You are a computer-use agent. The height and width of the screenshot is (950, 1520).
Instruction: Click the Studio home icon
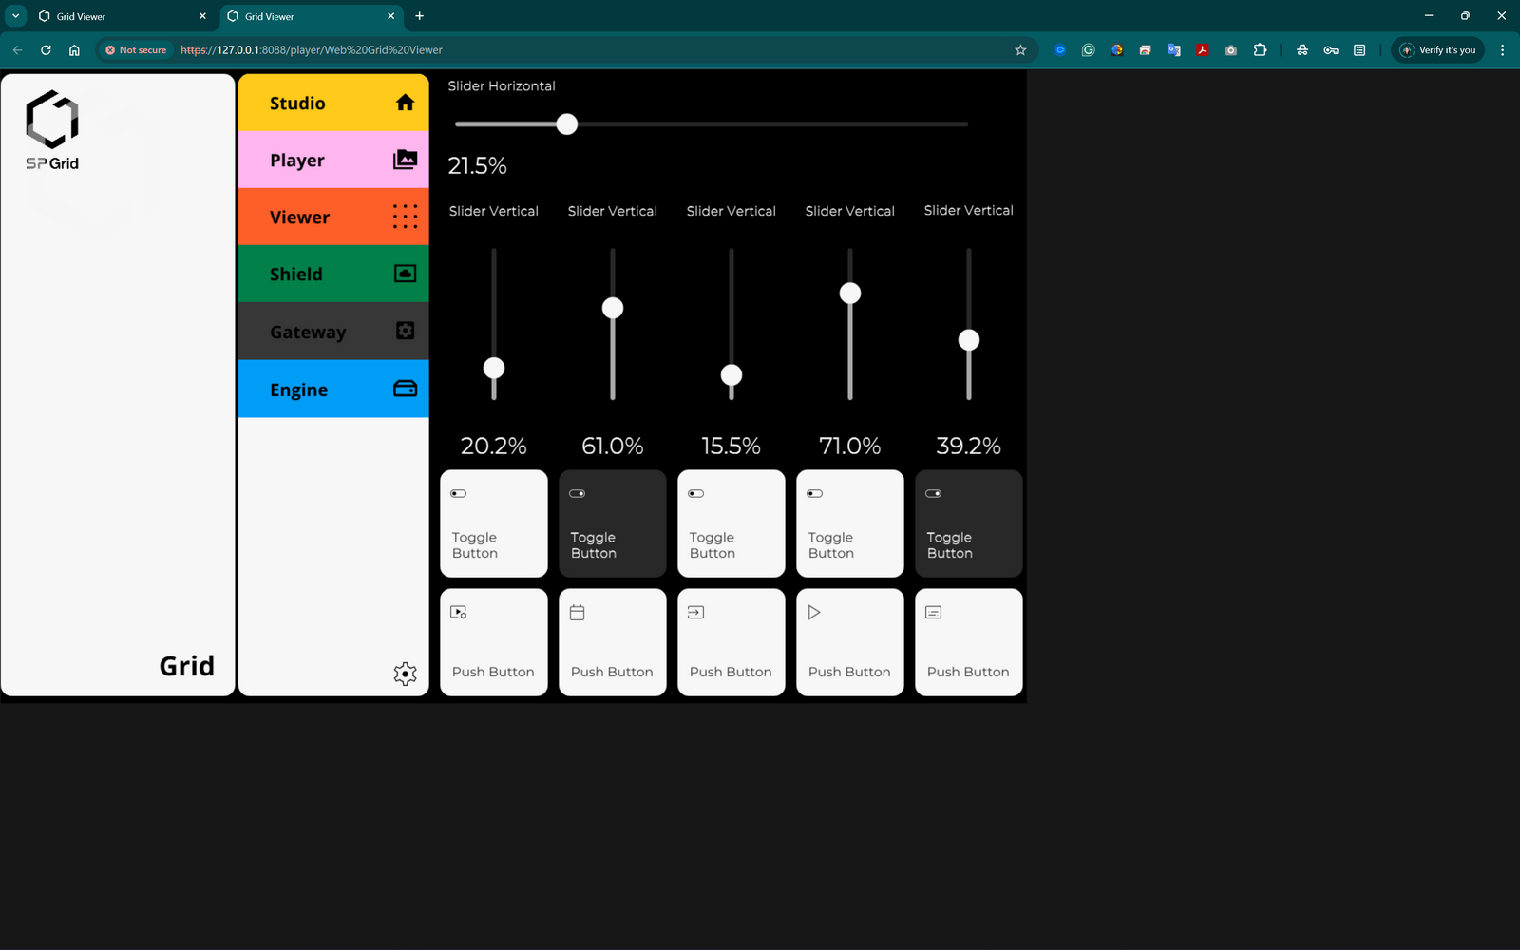(x=405, y=103)
